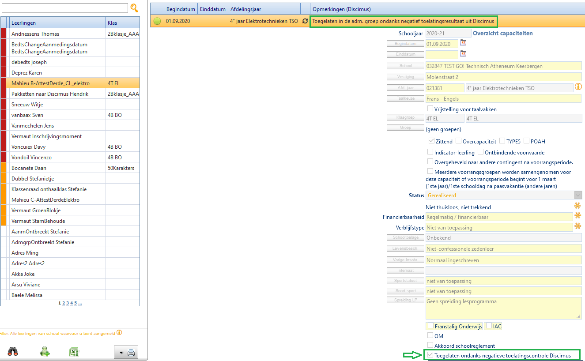Click the info icon next to Afd. jaar
Image resolution: width=585 pixels, height=361 pixels.
coord(578,87)
